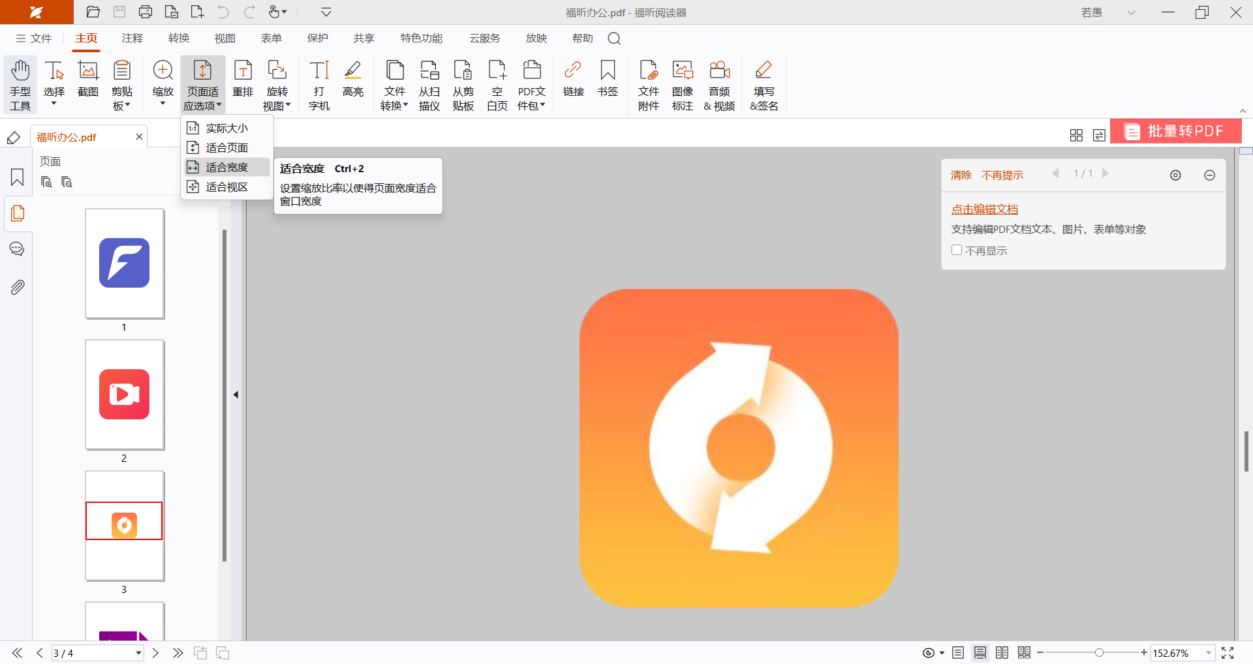Expand user account dropdown near 若愚
Screen dimensions: 1253x664
pos(1132,12)
